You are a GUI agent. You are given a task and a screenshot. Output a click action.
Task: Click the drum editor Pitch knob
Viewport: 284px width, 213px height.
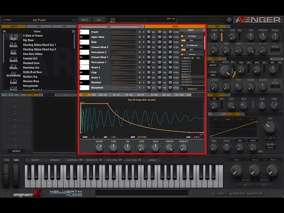point(114,148)
